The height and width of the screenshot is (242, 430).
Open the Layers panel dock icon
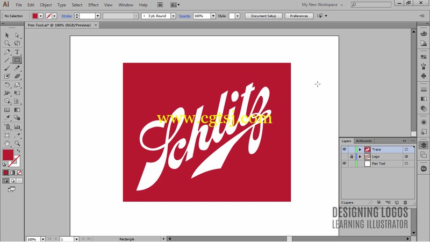[424, 145]
